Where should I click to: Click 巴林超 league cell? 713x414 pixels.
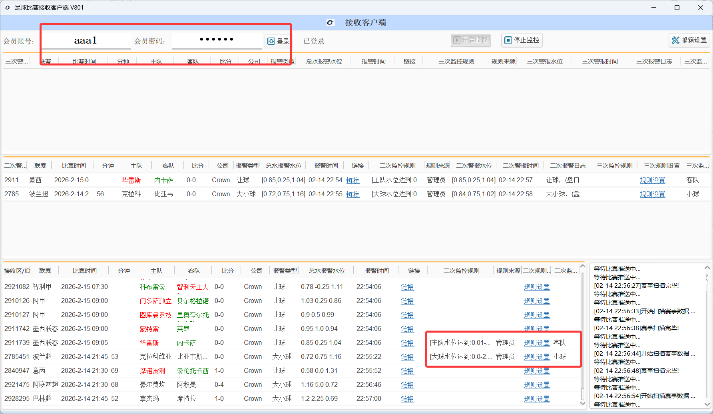pyautogui.click(x=42, y=399)
